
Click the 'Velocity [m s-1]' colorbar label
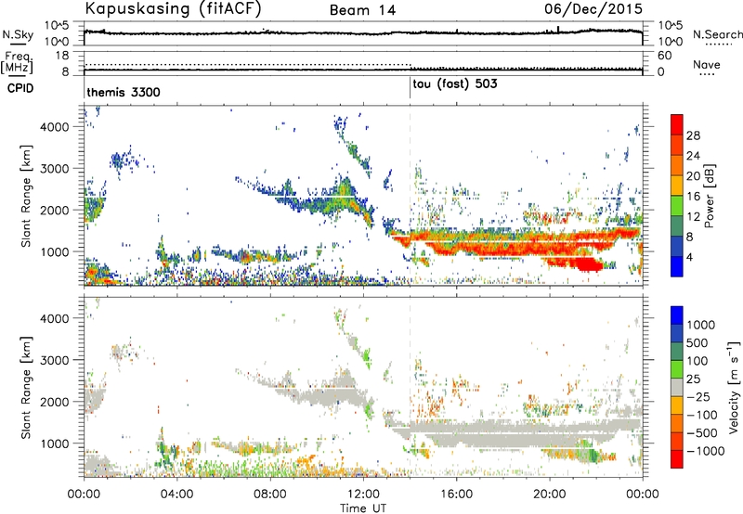tap(734, 387)
